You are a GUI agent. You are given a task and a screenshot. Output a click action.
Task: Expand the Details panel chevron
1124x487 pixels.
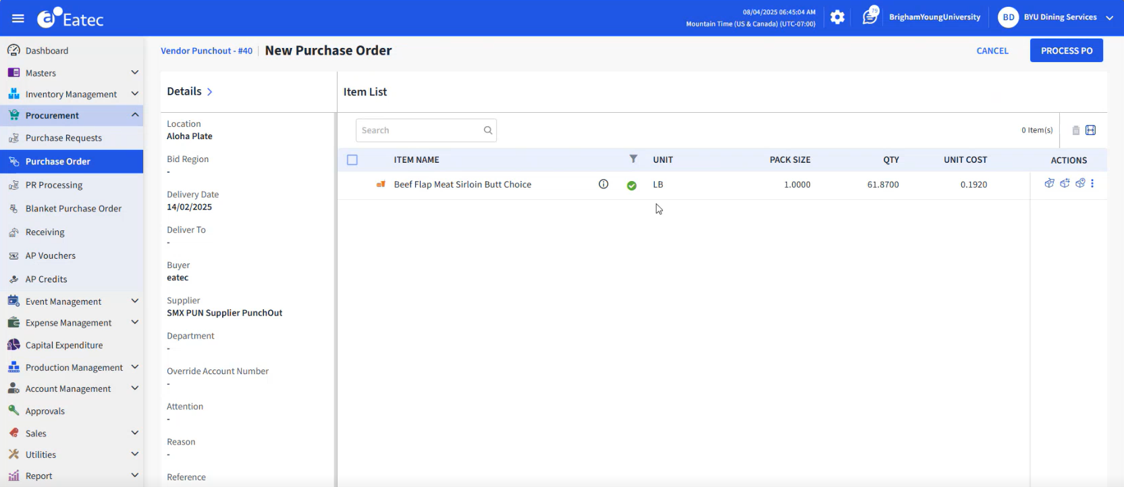coord(210,92)
